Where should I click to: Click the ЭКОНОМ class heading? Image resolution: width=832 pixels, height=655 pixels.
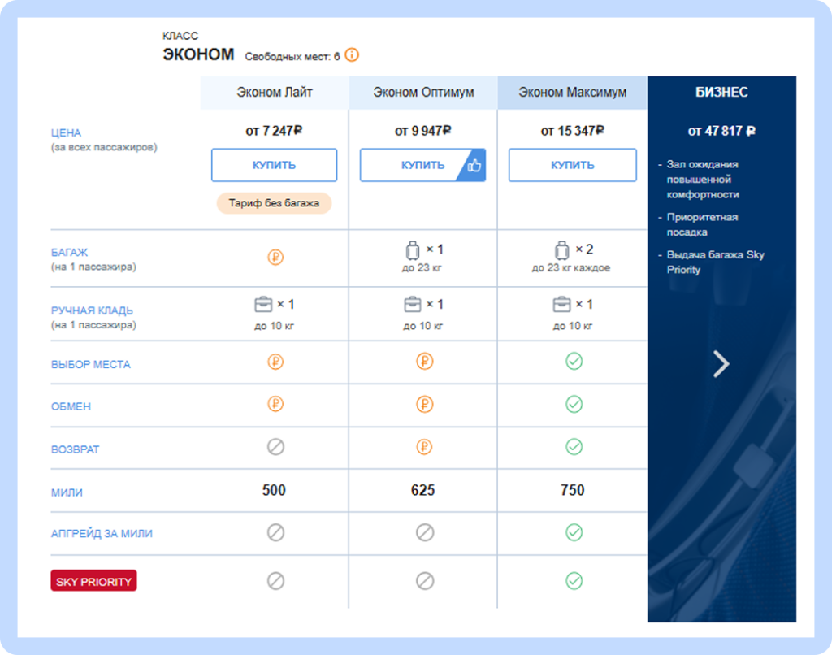198,54
